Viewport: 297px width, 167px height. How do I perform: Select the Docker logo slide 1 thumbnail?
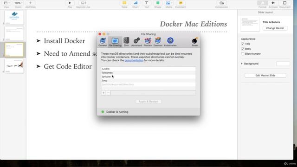(x=14, y=18)
